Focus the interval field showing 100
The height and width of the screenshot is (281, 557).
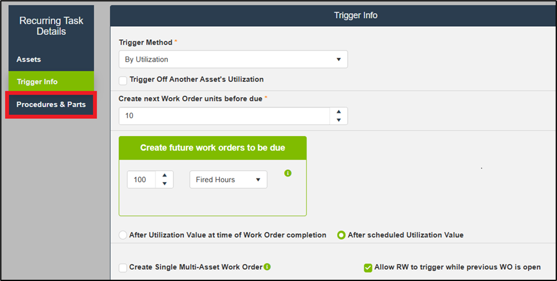[x=142, y=180]
